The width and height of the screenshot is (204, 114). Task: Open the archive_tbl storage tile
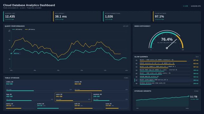(x=55, y=106)
